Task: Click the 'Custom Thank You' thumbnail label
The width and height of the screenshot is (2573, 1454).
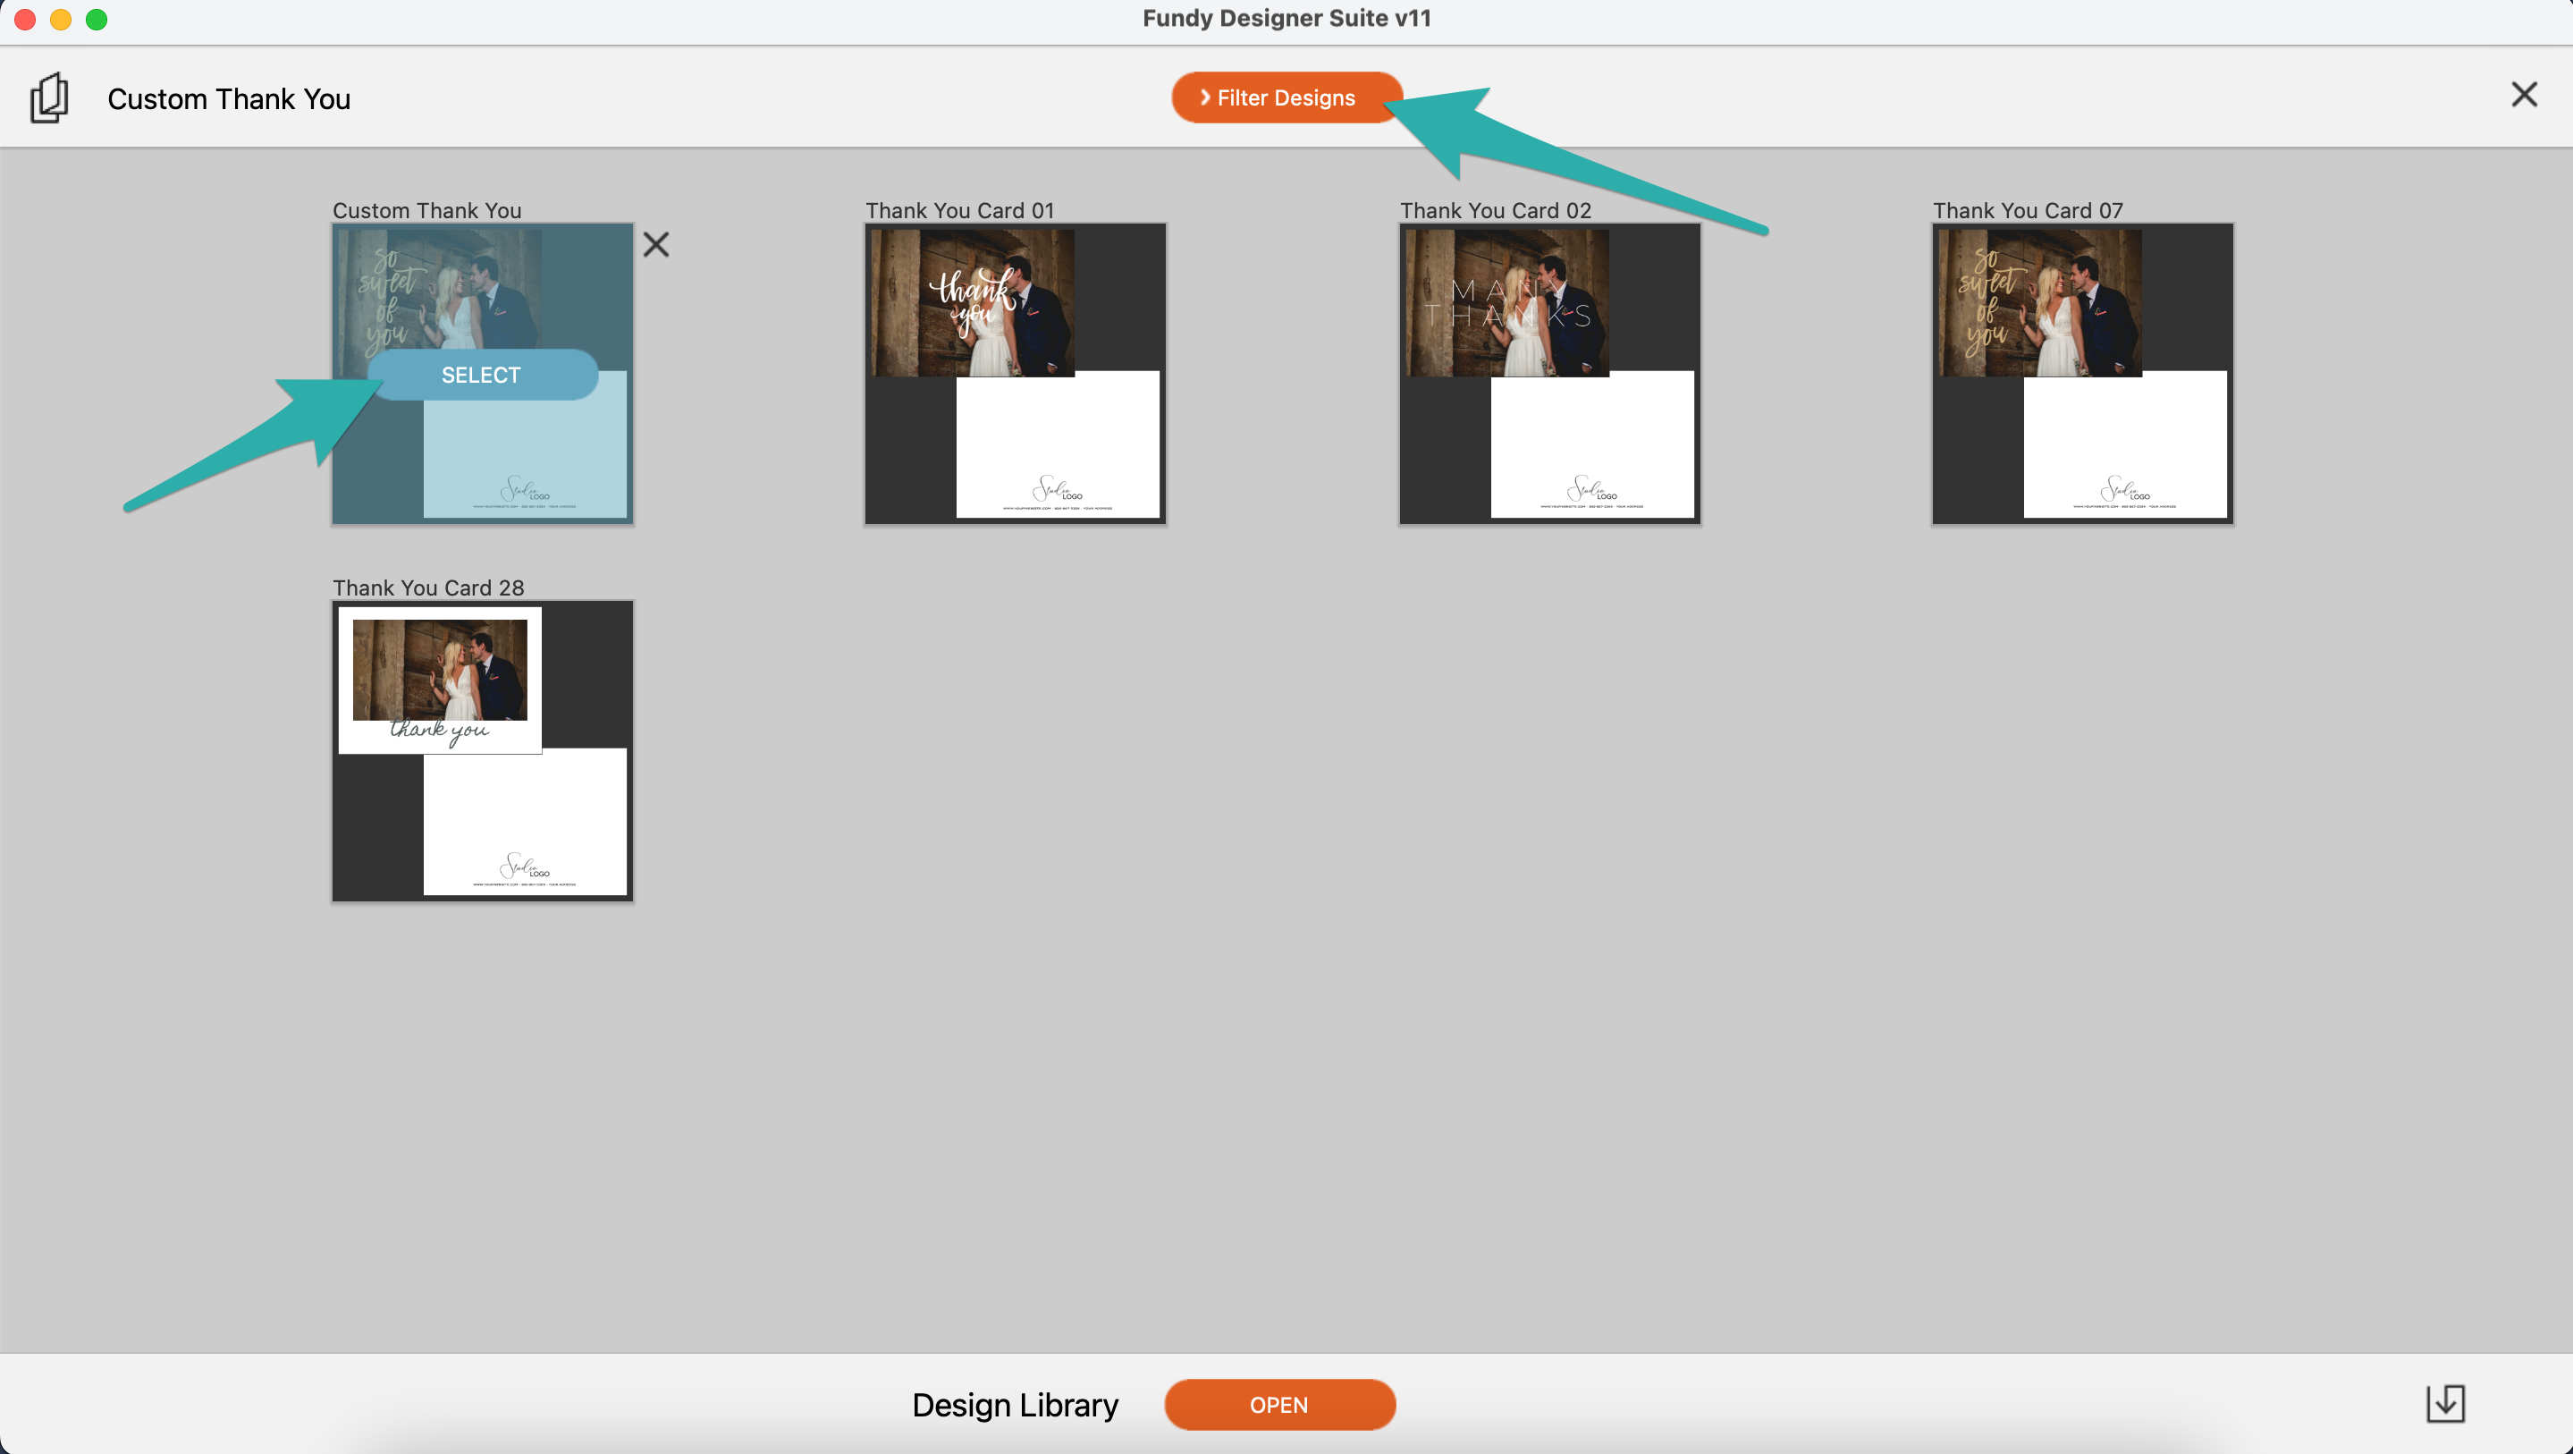Action: (x=426, y=211)
